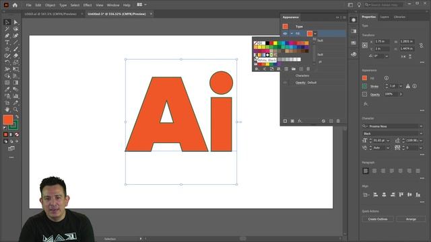The image size is (431, 242).
Task: Click the Home icon
Action: pos(15,5)
